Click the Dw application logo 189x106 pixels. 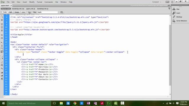pyautogui.click(x=3, y=2)
